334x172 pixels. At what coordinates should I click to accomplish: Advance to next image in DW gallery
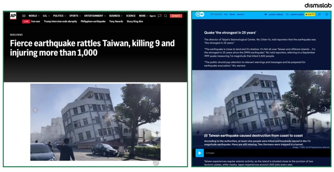click(x=325, y=109)
